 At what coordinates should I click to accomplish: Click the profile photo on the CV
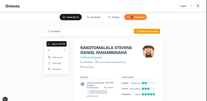(148, 52)
